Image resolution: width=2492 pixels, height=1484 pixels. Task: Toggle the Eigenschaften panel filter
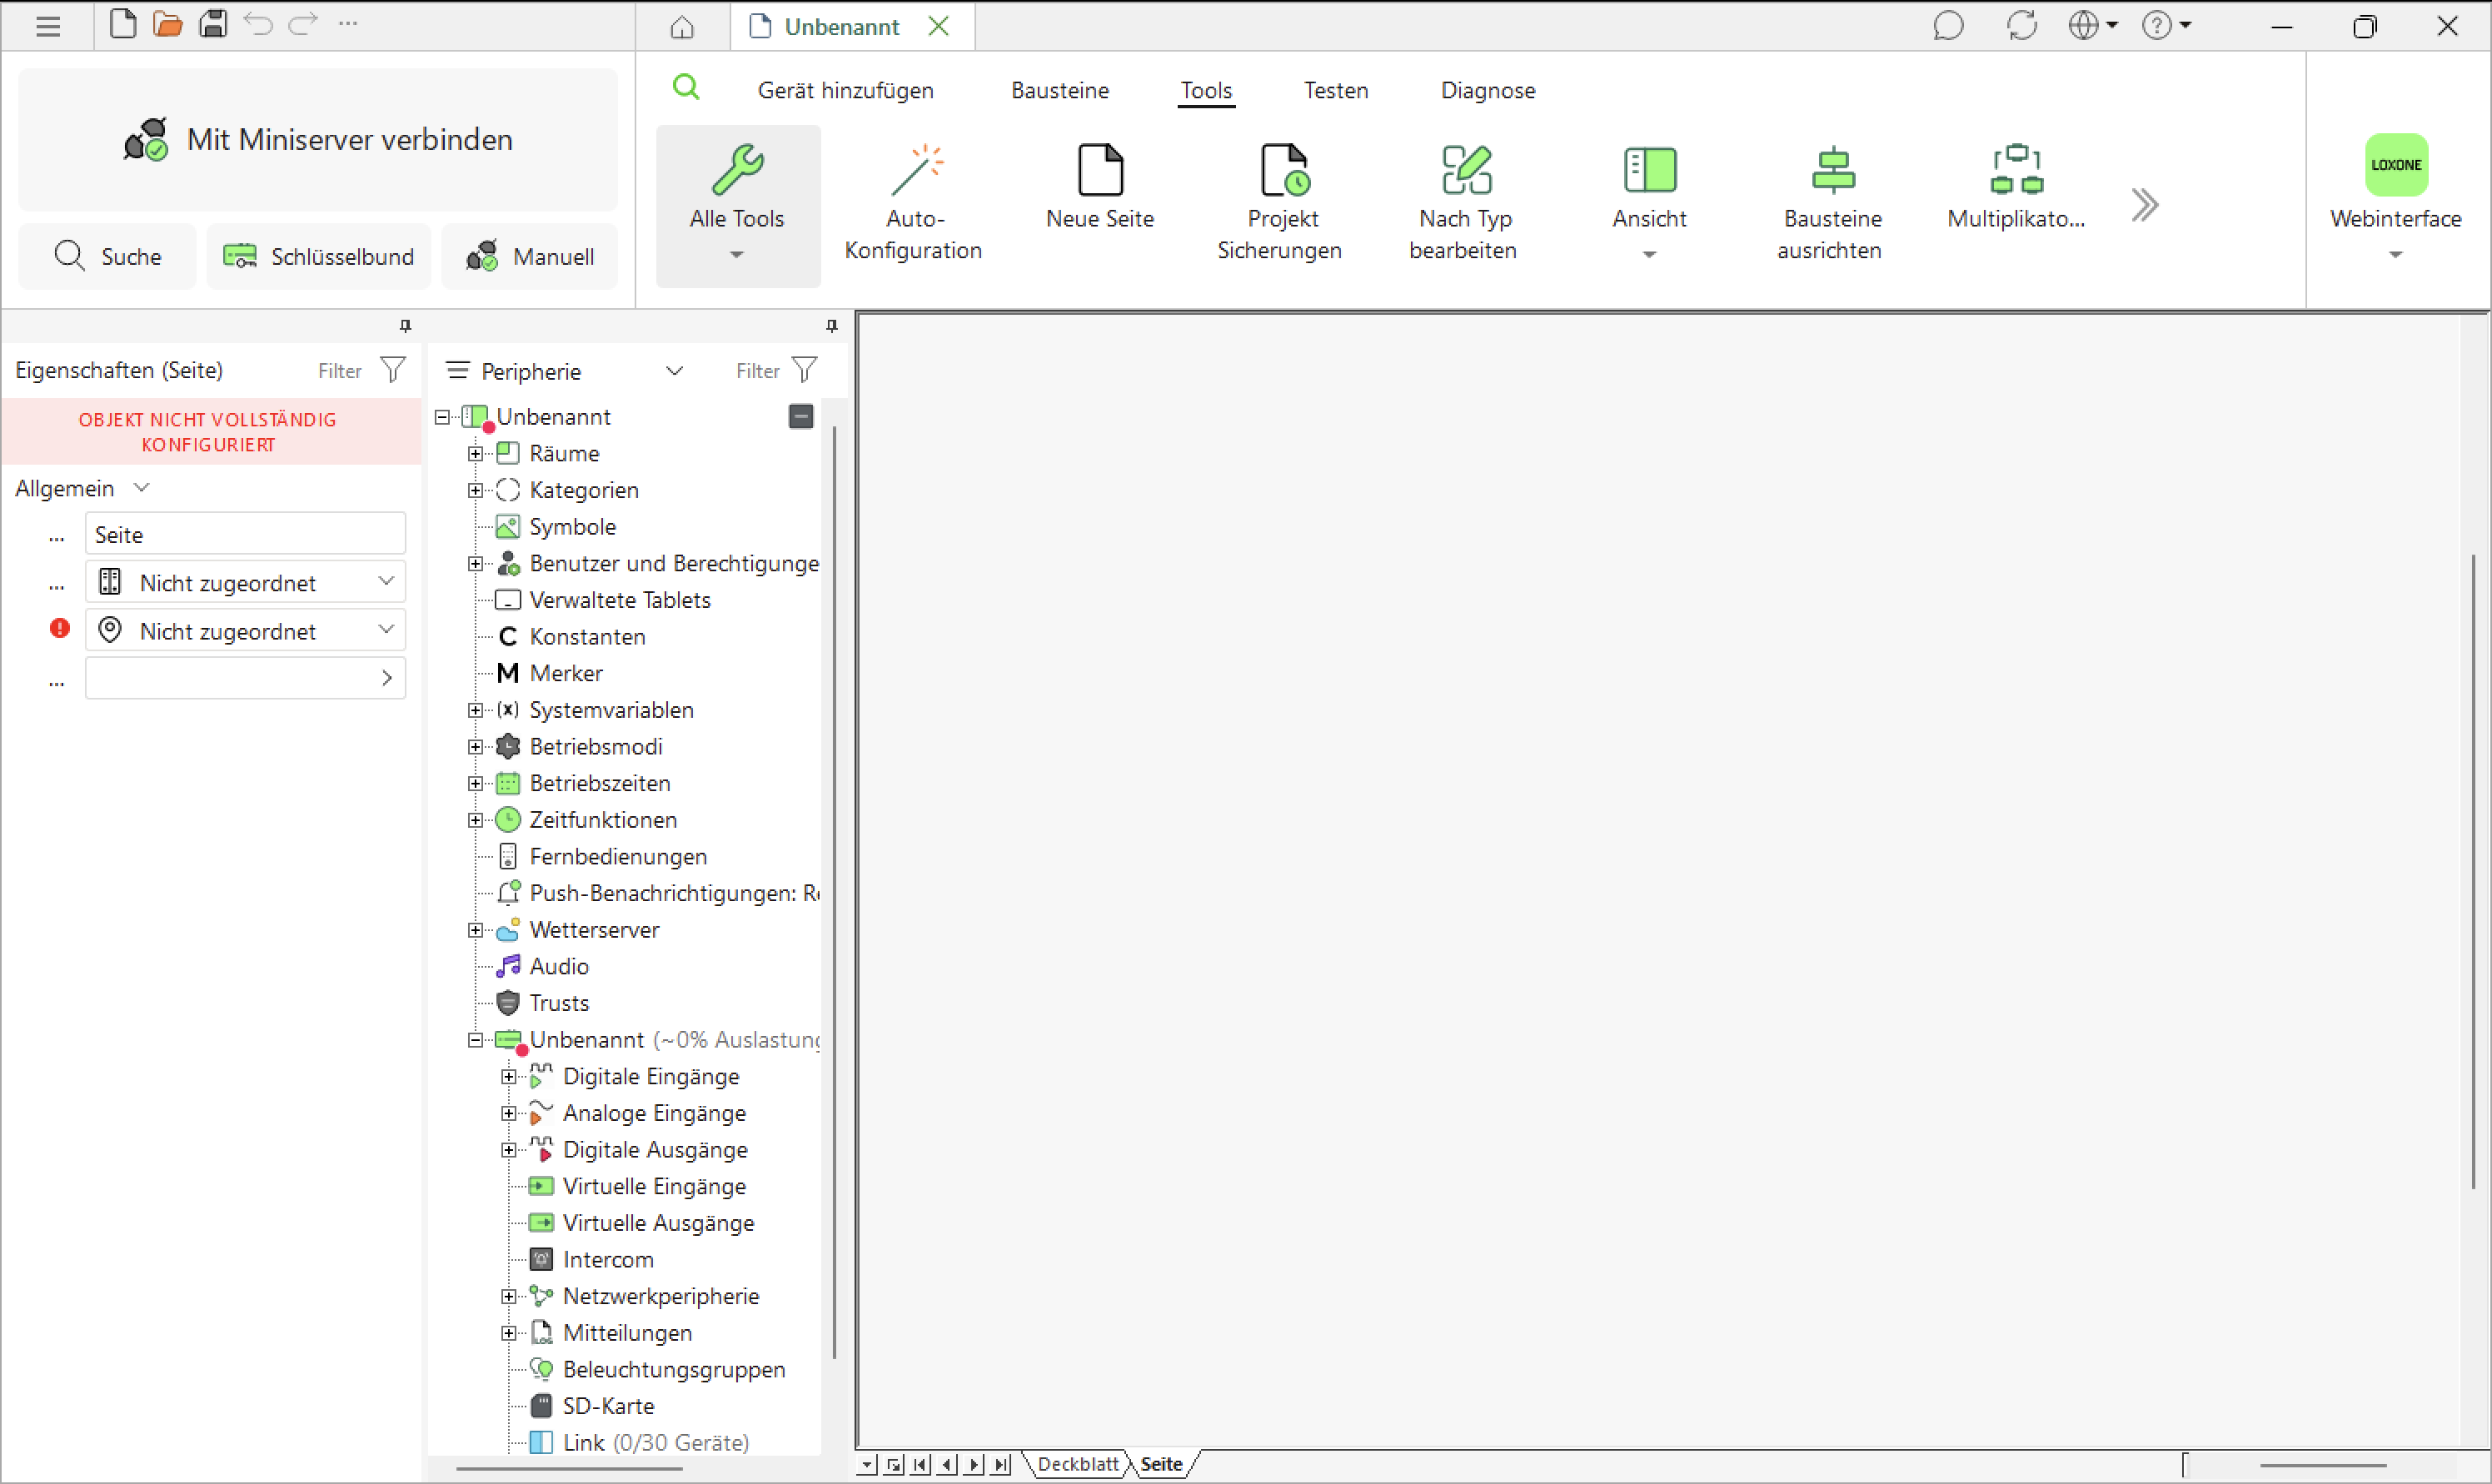393,370
